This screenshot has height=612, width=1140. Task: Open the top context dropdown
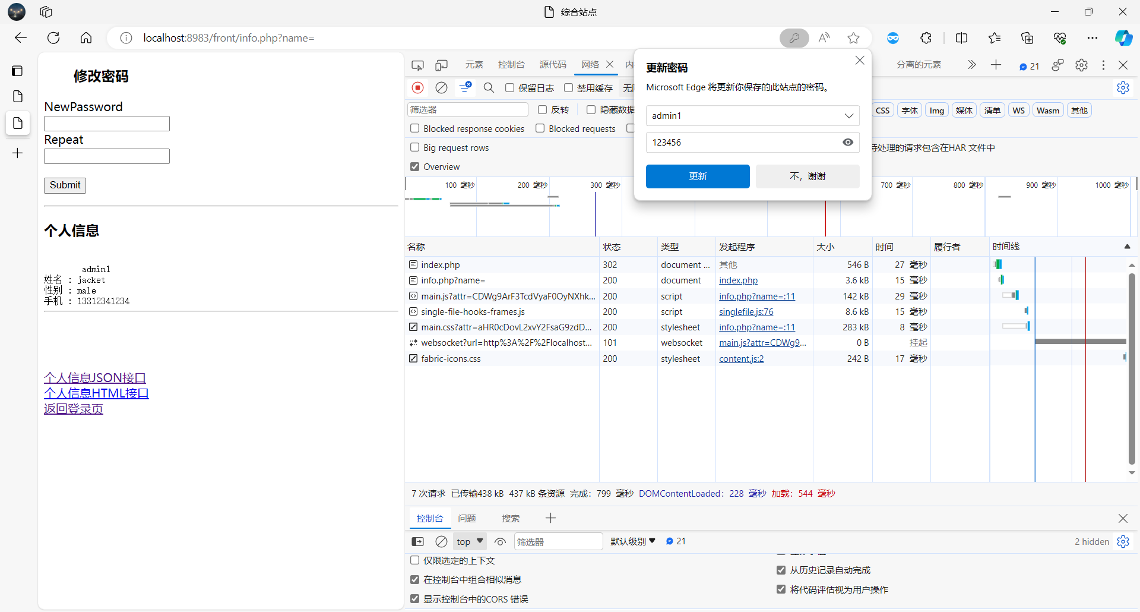click(470, 541)
